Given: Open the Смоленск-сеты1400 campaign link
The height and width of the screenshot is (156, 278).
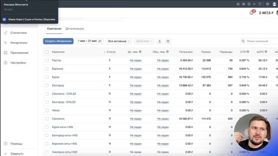Looking at the screenshot, I should [65, 152].
